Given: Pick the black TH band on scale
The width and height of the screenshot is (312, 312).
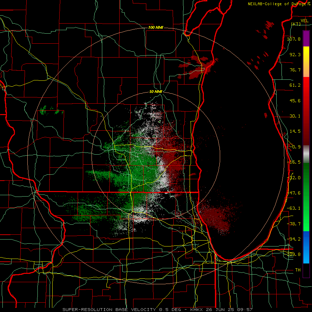Looking at the screenshot, I should [x=306, y=270].
